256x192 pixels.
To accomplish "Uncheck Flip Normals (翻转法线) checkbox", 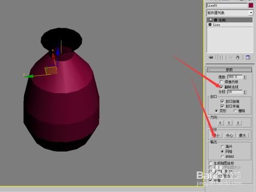I will tap(221, 87).
